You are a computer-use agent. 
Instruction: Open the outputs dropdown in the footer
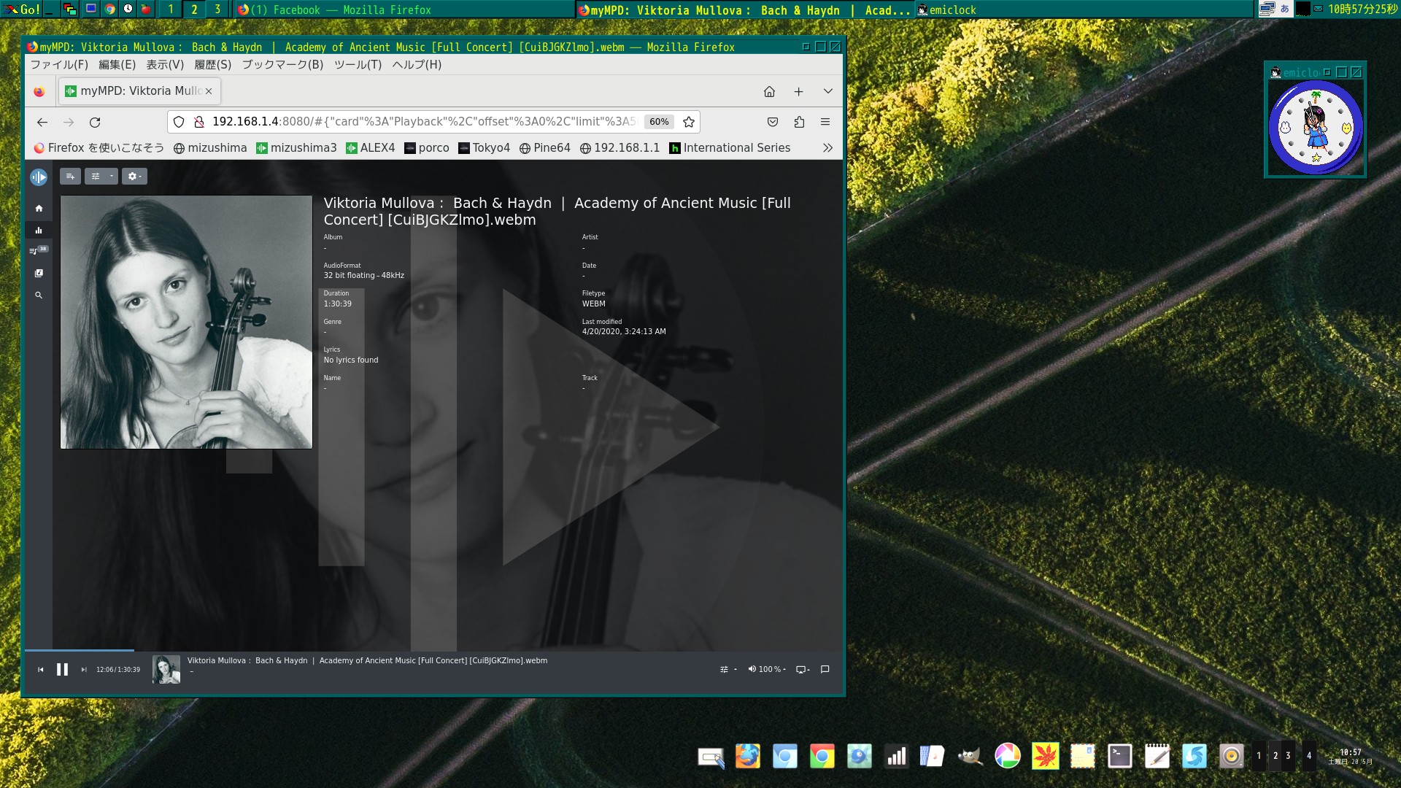point(803,669)
